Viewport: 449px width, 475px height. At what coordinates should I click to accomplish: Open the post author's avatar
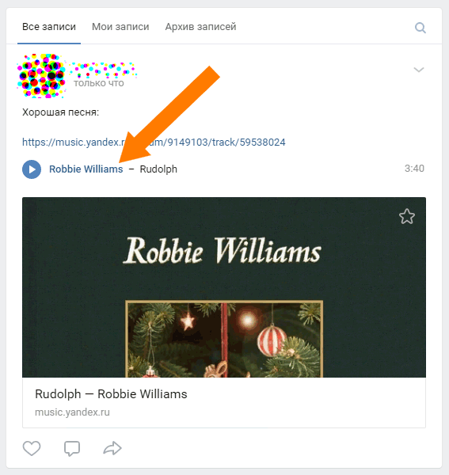tap(41, 76)
